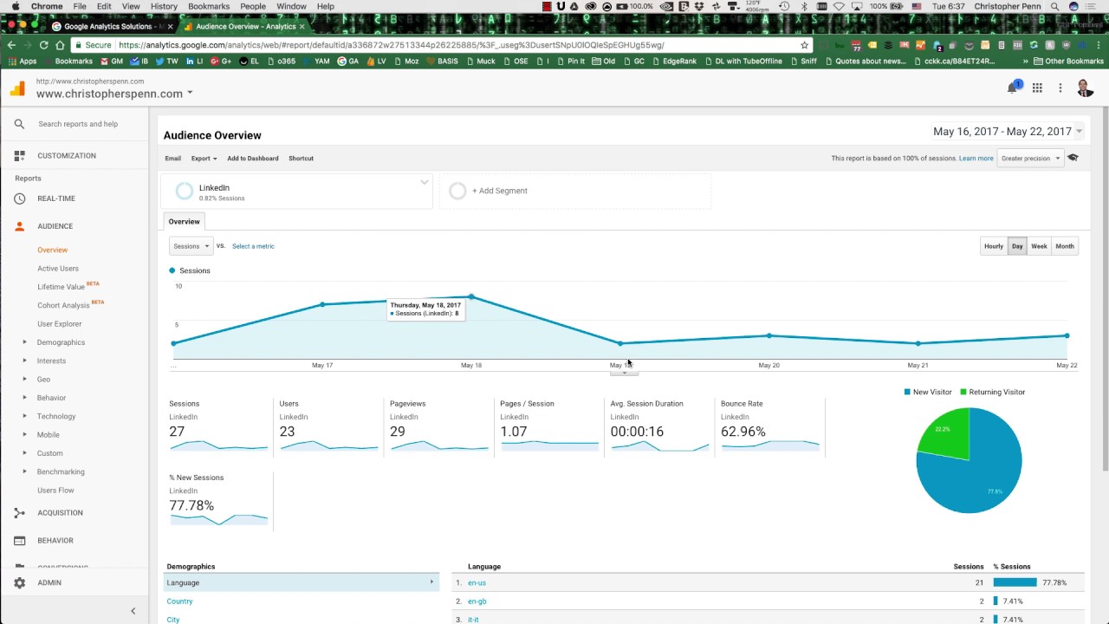
Task: Click the Search reports and help field
Action: 78,124
